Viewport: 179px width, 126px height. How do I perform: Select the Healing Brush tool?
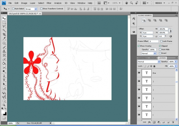click(4, 43)
